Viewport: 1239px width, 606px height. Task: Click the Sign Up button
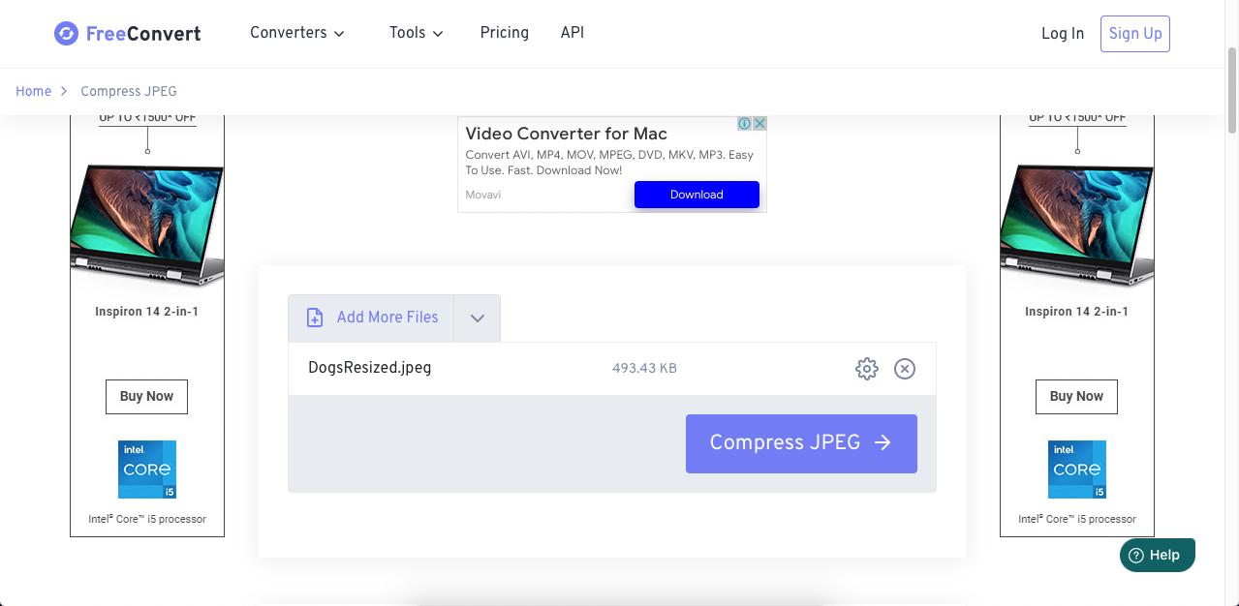[x=1134, y=34]
